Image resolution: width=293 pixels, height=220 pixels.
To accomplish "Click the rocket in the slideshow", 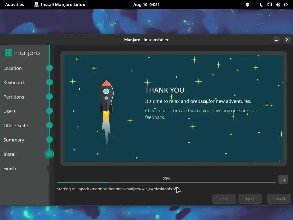I will tap(106, 113).
